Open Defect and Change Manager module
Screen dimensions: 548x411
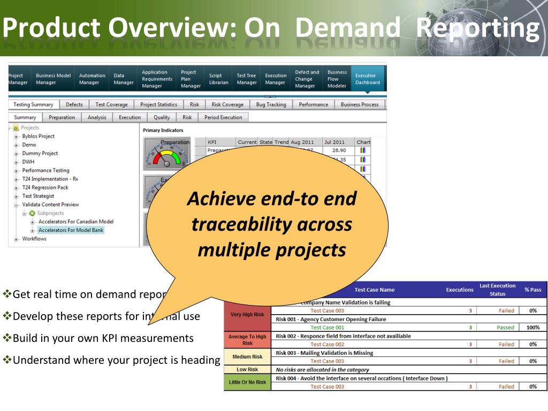coord(307,79)
